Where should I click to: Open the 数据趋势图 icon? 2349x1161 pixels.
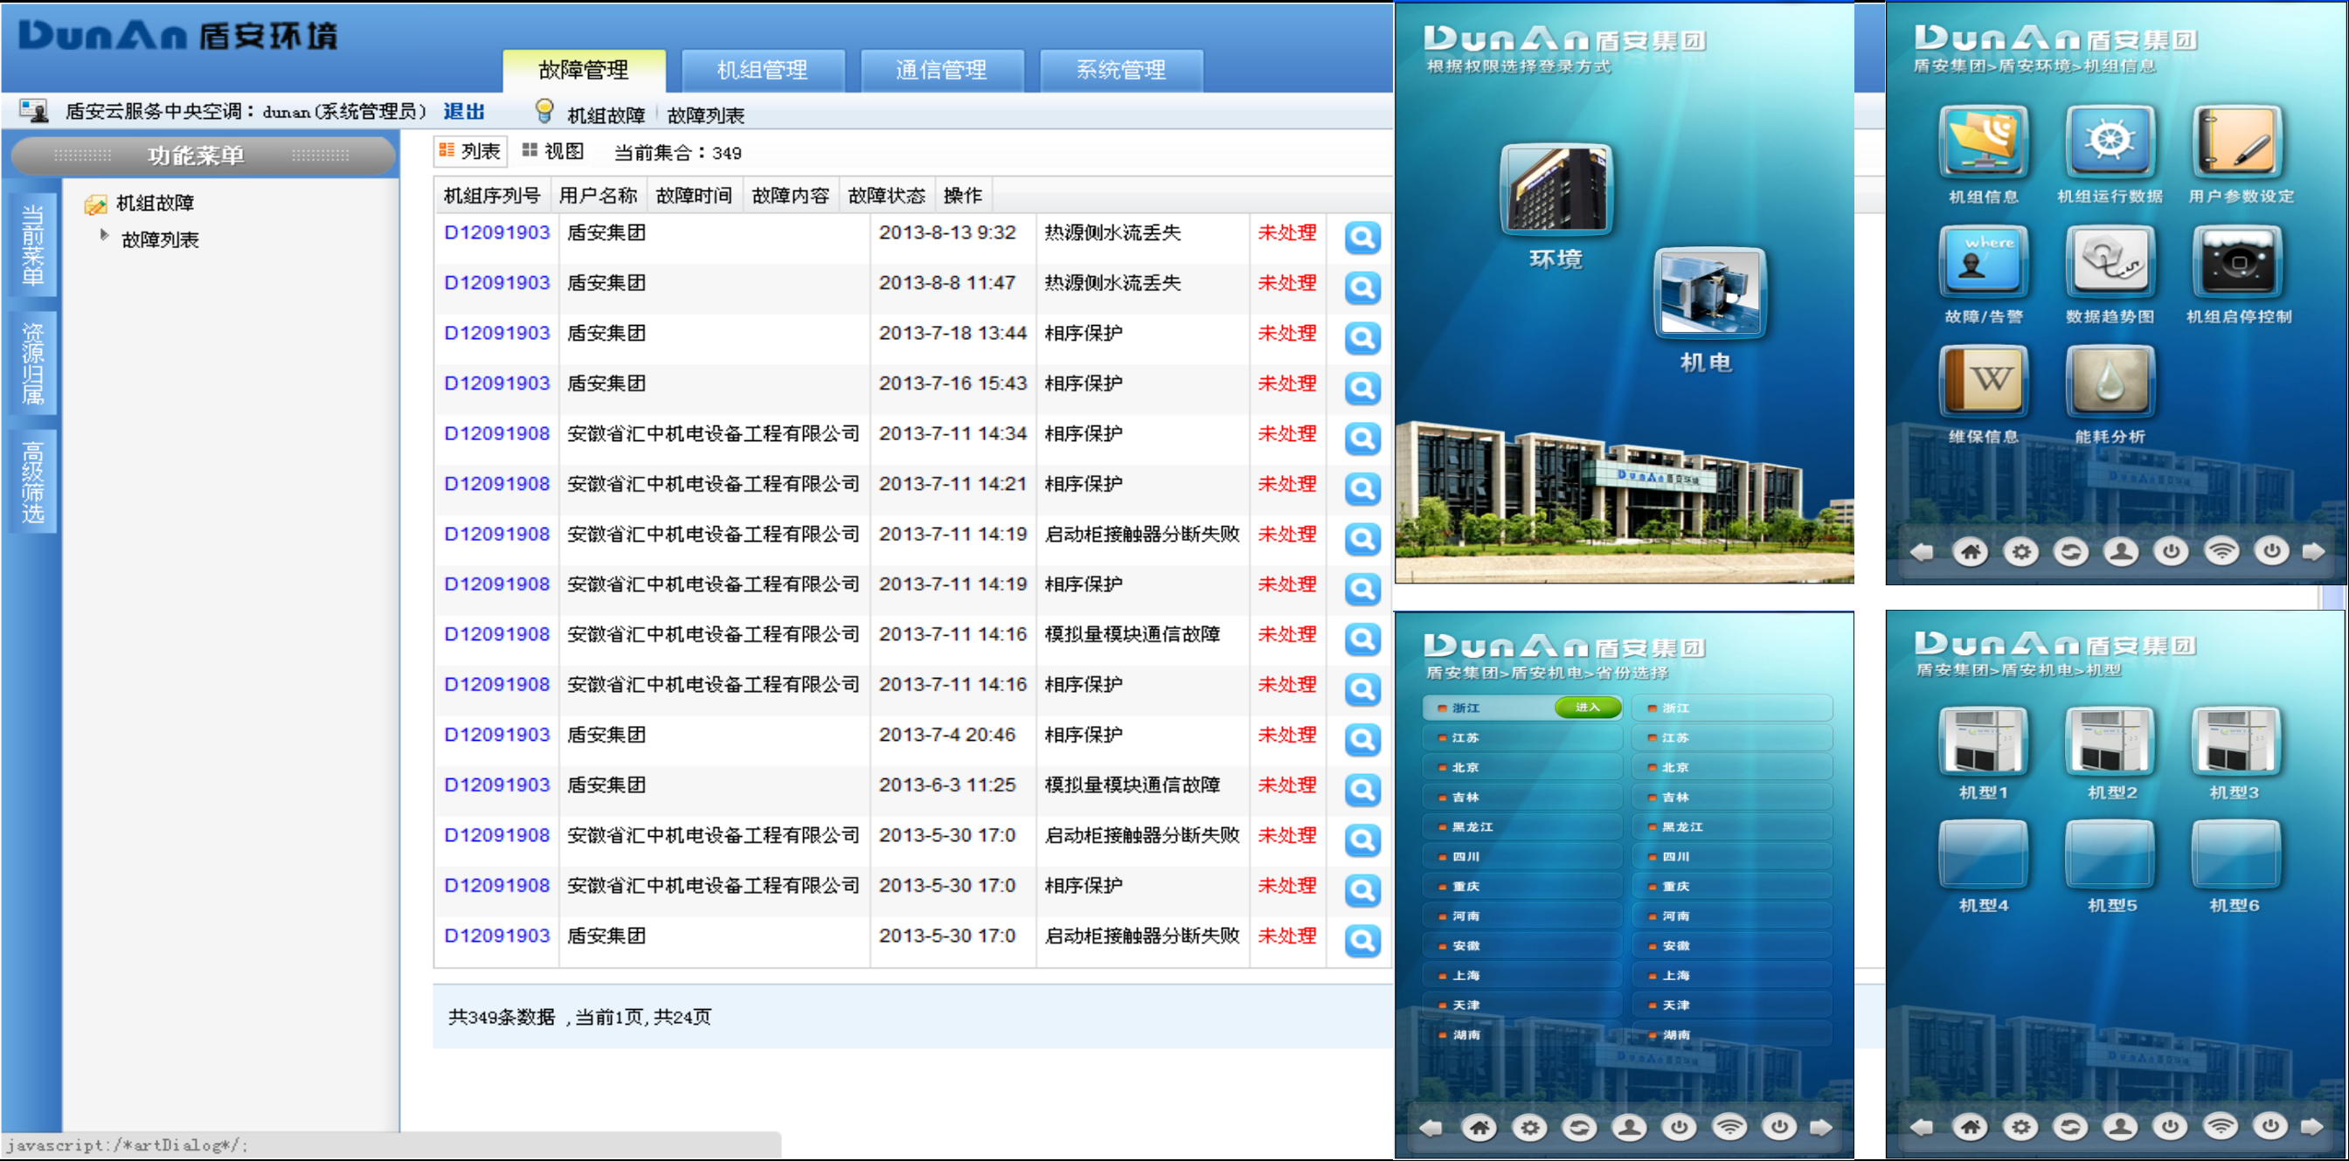coord(2110,261)
